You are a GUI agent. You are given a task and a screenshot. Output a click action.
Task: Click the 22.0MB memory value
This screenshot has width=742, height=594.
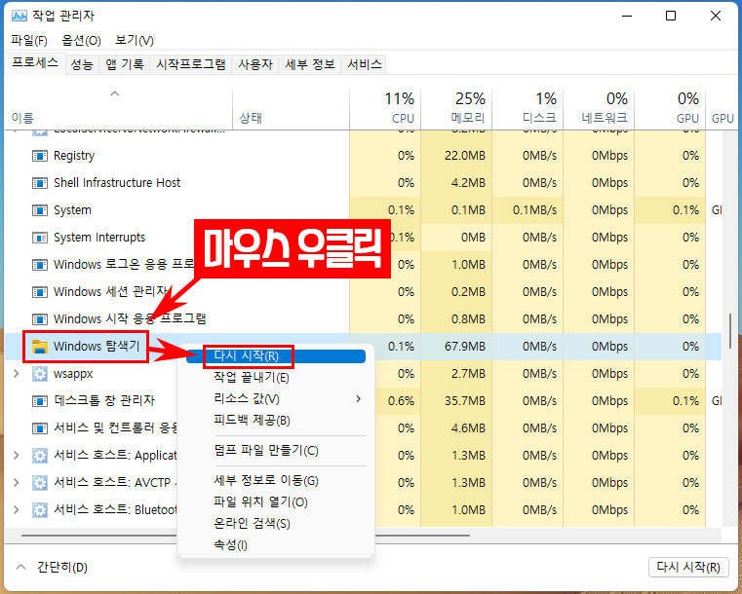(x=465, y=156)
